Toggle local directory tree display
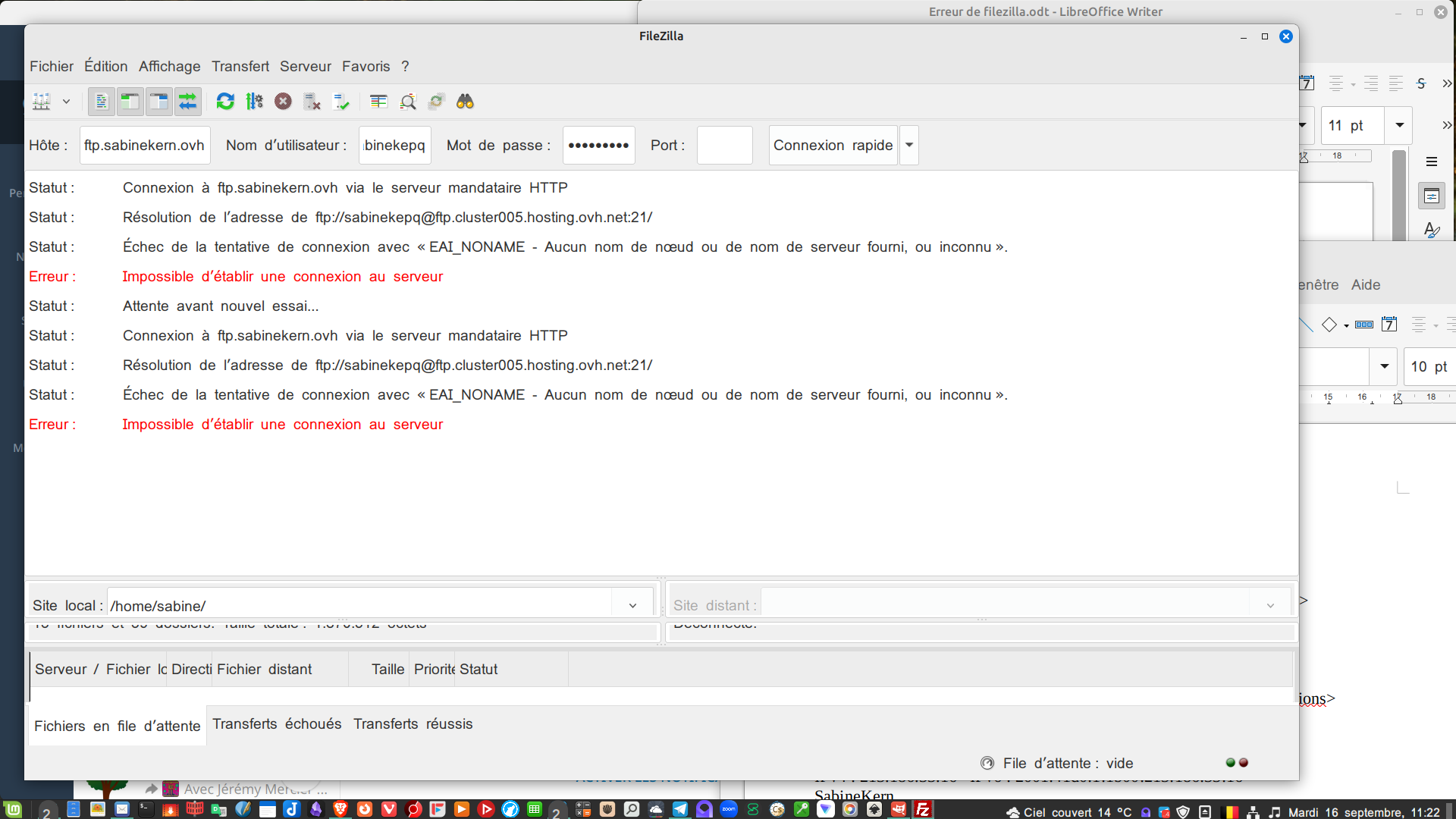Viewport: 1456px width, 819px height. pyautogui.click(x=130, y=102)
